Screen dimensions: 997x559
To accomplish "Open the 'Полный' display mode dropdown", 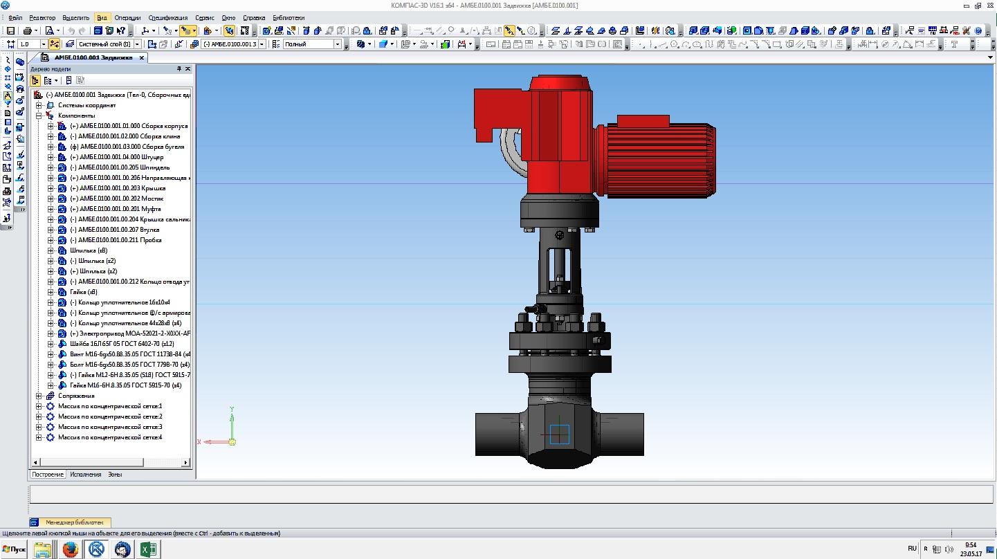I will pyautogui.click(x=338, y=44).
